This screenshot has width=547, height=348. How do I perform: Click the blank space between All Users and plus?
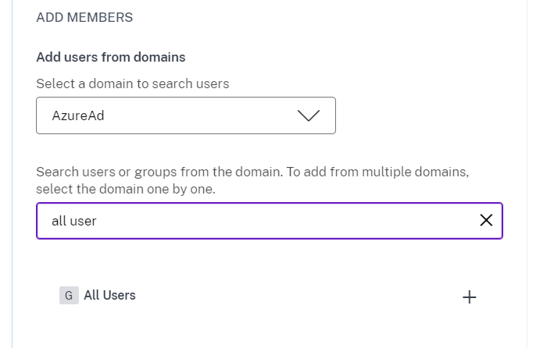tap(297, 296)
